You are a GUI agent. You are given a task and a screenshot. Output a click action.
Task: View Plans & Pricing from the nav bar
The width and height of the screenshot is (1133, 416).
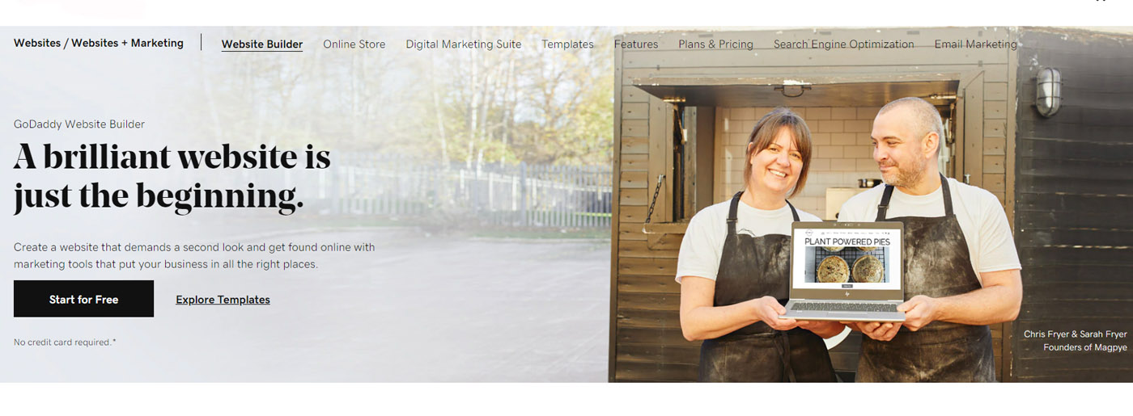pyautogui.click(x=715, y=44)
